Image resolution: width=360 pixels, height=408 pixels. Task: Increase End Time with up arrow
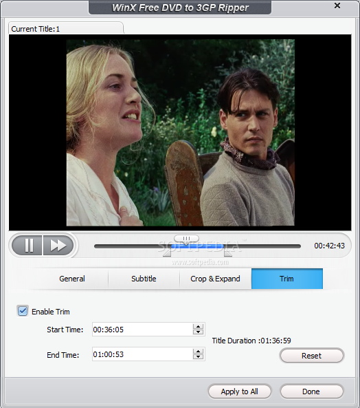pos(198,352)
